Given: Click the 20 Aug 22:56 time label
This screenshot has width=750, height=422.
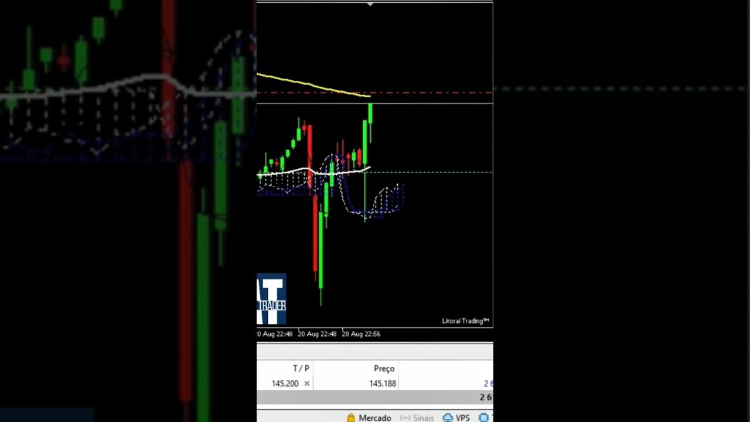Looking at the screenshot, I should [361, 334].
